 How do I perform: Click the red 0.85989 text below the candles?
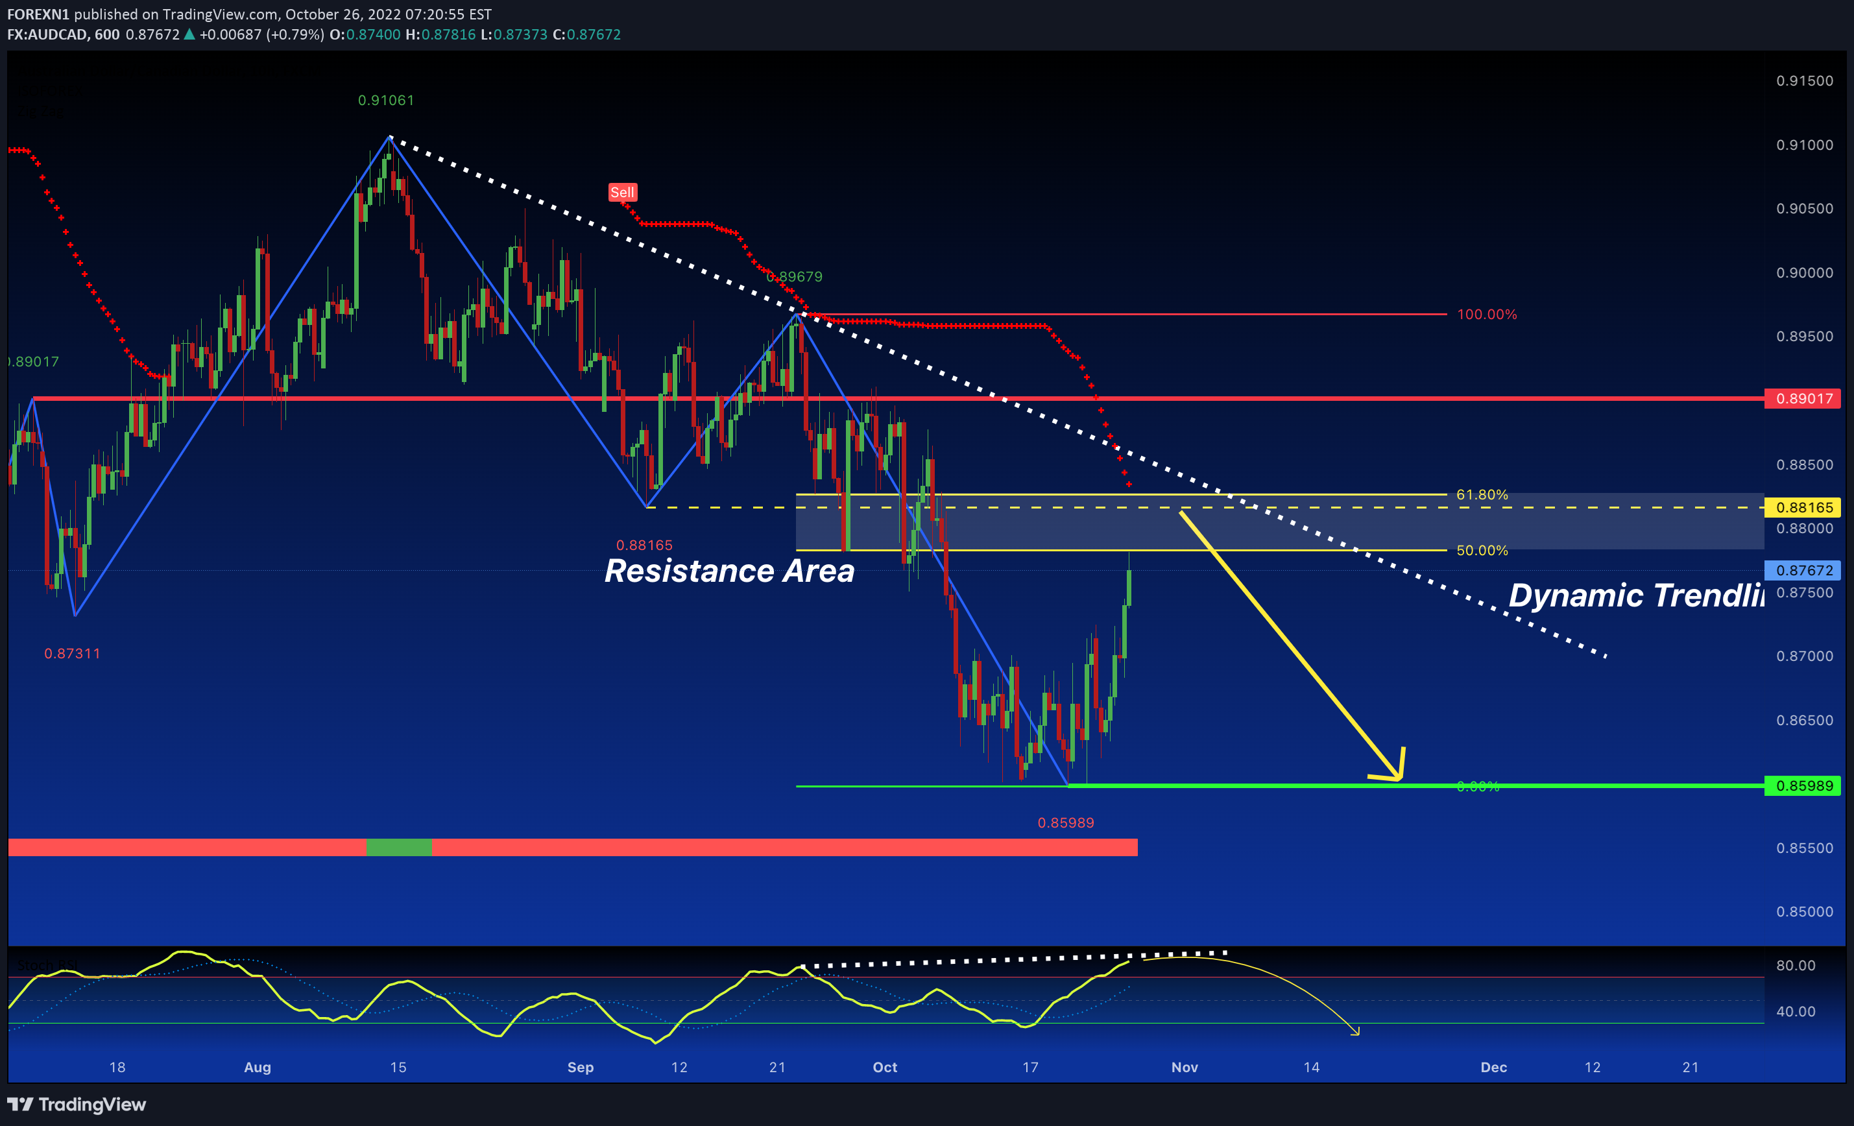(x=1065, y=823)
